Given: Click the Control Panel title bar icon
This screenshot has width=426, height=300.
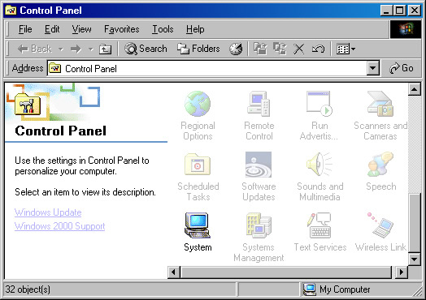Looking at the screenshot, I should [x=11, y=11].
